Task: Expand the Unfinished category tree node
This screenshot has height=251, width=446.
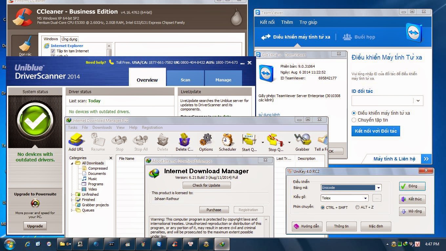Action: (x=72, y=194)
